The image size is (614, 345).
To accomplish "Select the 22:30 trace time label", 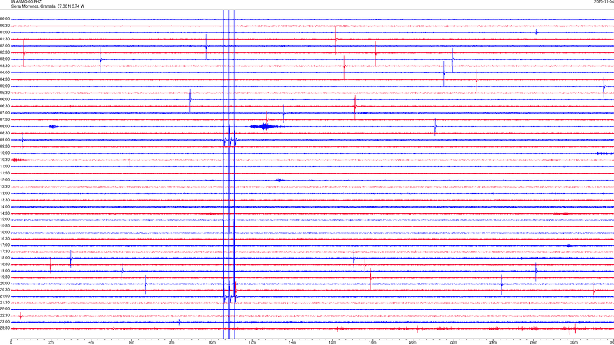I will tap(4, 315).
